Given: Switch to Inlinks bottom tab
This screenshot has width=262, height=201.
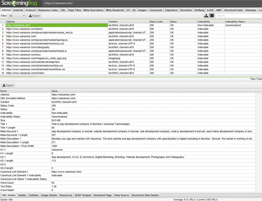Looking at the screenshot, I should [x=22, y=195].
